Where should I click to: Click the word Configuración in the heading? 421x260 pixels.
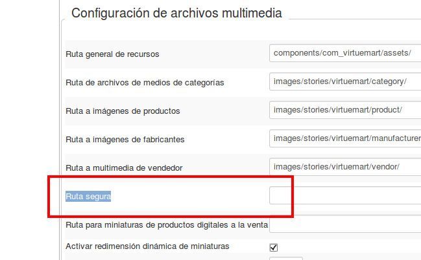pos(110,13)
